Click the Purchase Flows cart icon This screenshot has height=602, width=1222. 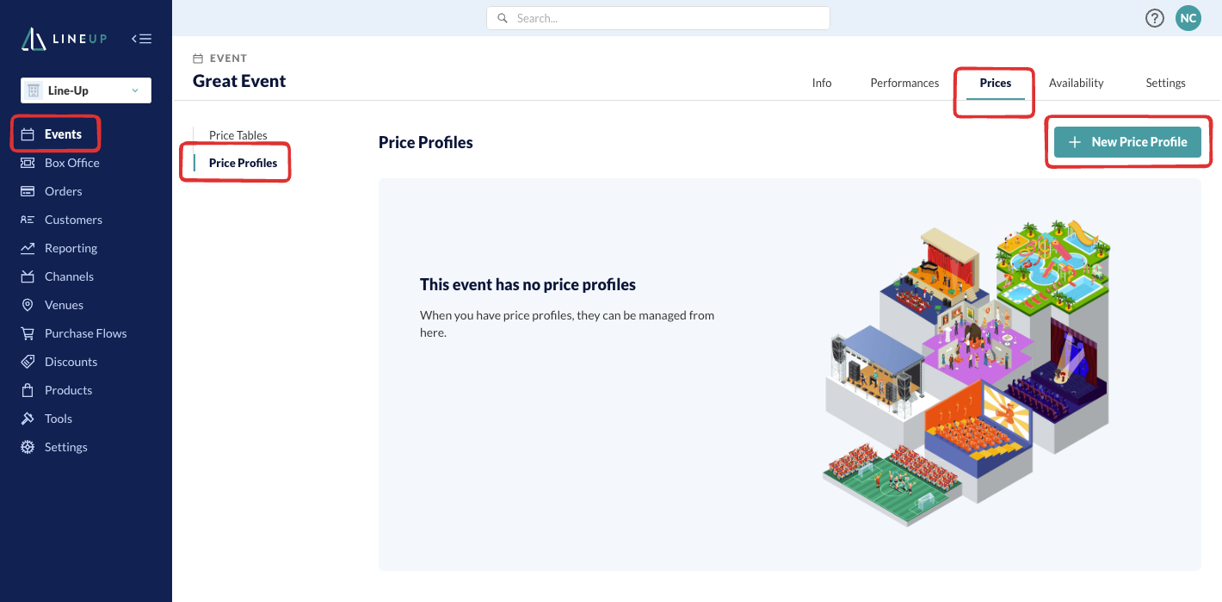point(28,333)
